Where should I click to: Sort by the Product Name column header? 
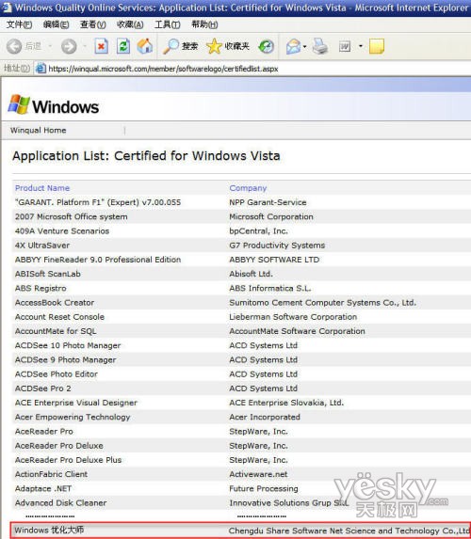(x=42, y=188)
